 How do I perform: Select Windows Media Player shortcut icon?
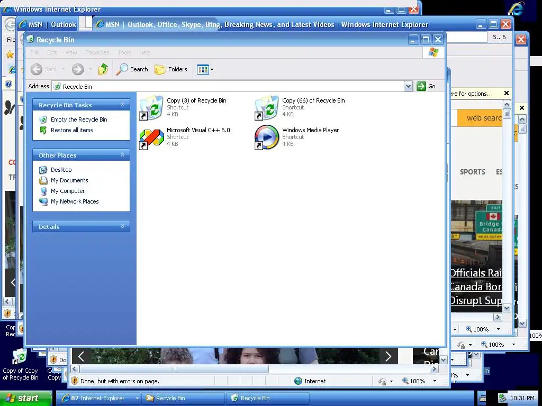267,137
